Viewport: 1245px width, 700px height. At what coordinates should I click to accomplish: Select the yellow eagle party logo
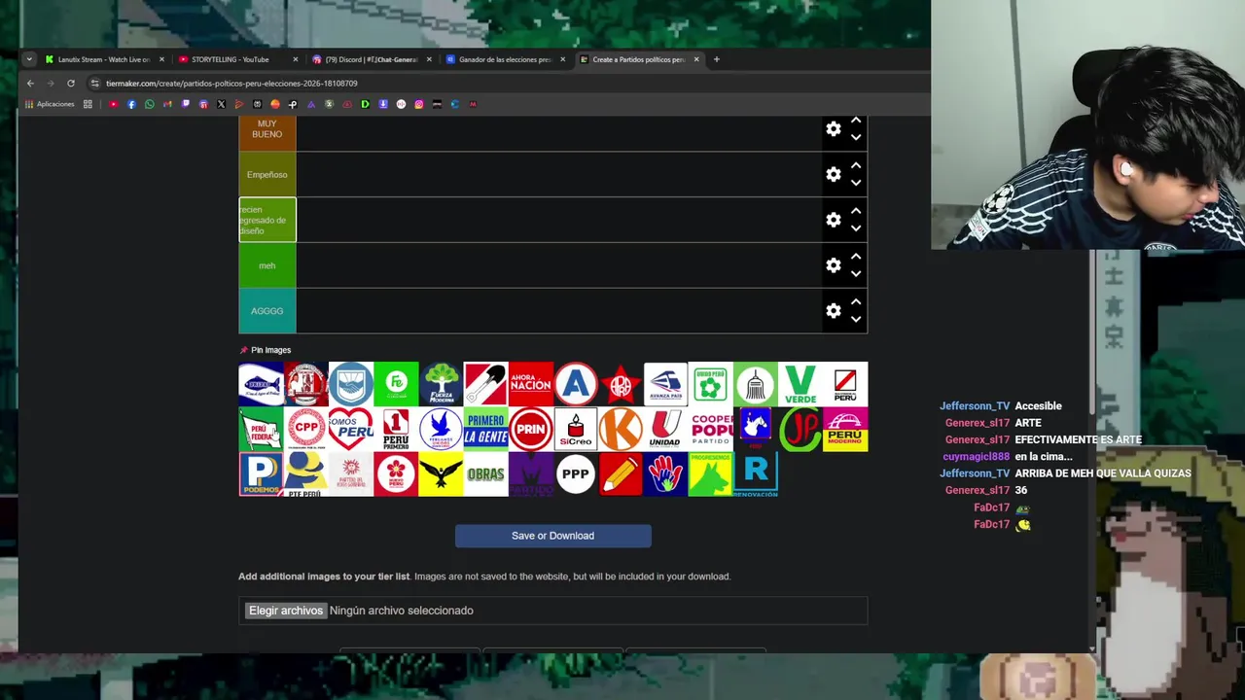click(441, 474)
